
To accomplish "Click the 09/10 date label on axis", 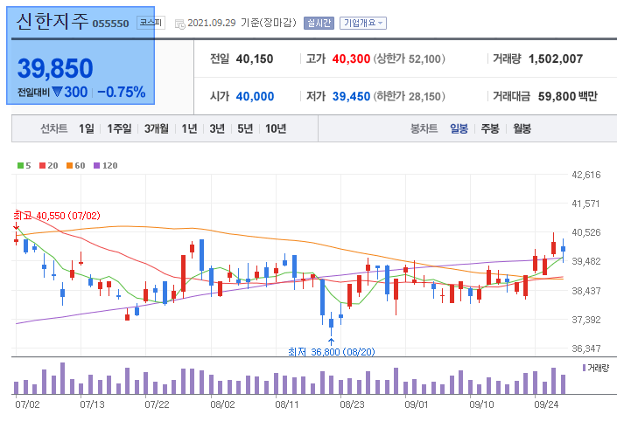I will [481, 404].
